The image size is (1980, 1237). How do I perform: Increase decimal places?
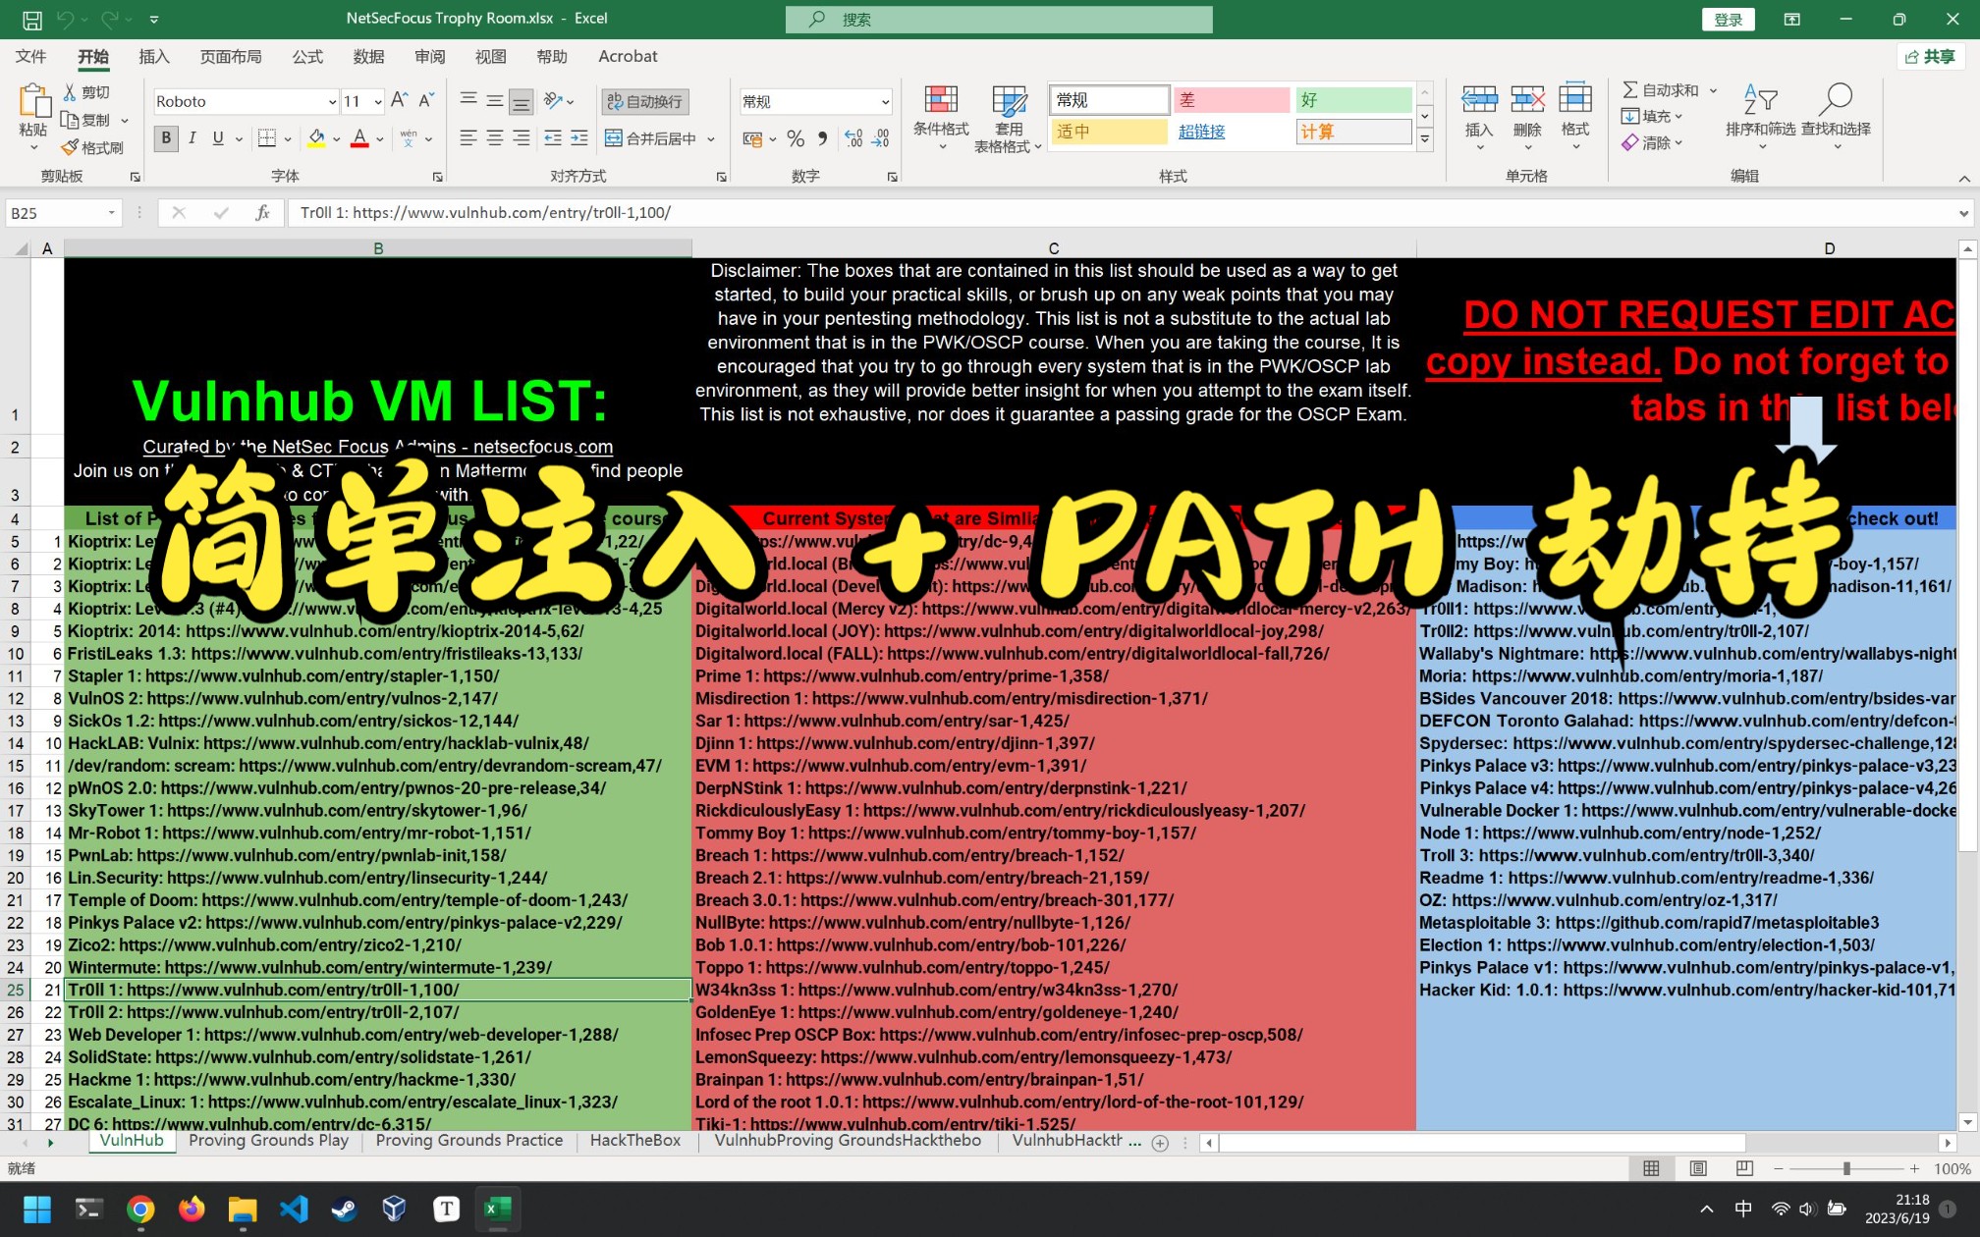[853, 138]
